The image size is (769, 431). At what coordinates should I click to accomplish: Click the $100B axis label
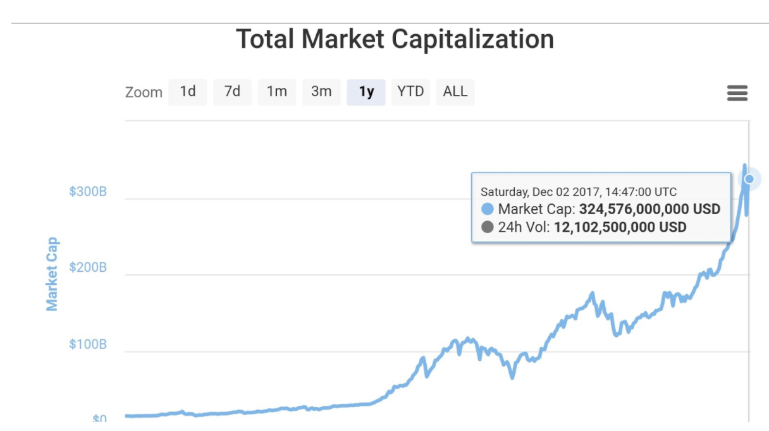click(x=88, y=344)
